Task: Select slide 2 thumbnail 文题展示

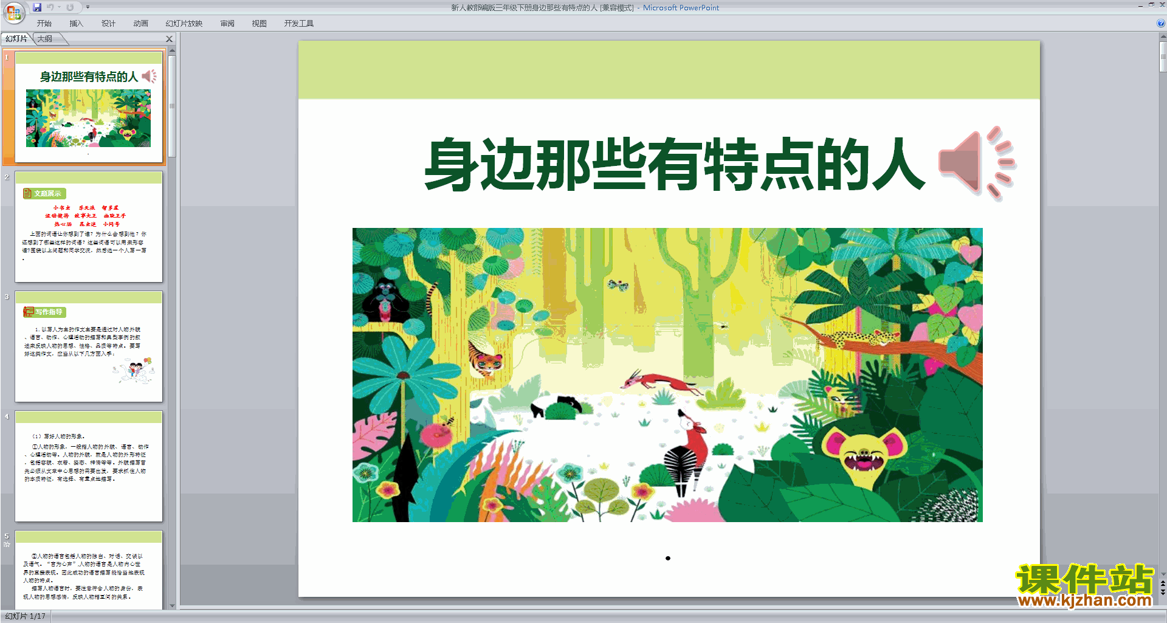Action: coord(89,227)
